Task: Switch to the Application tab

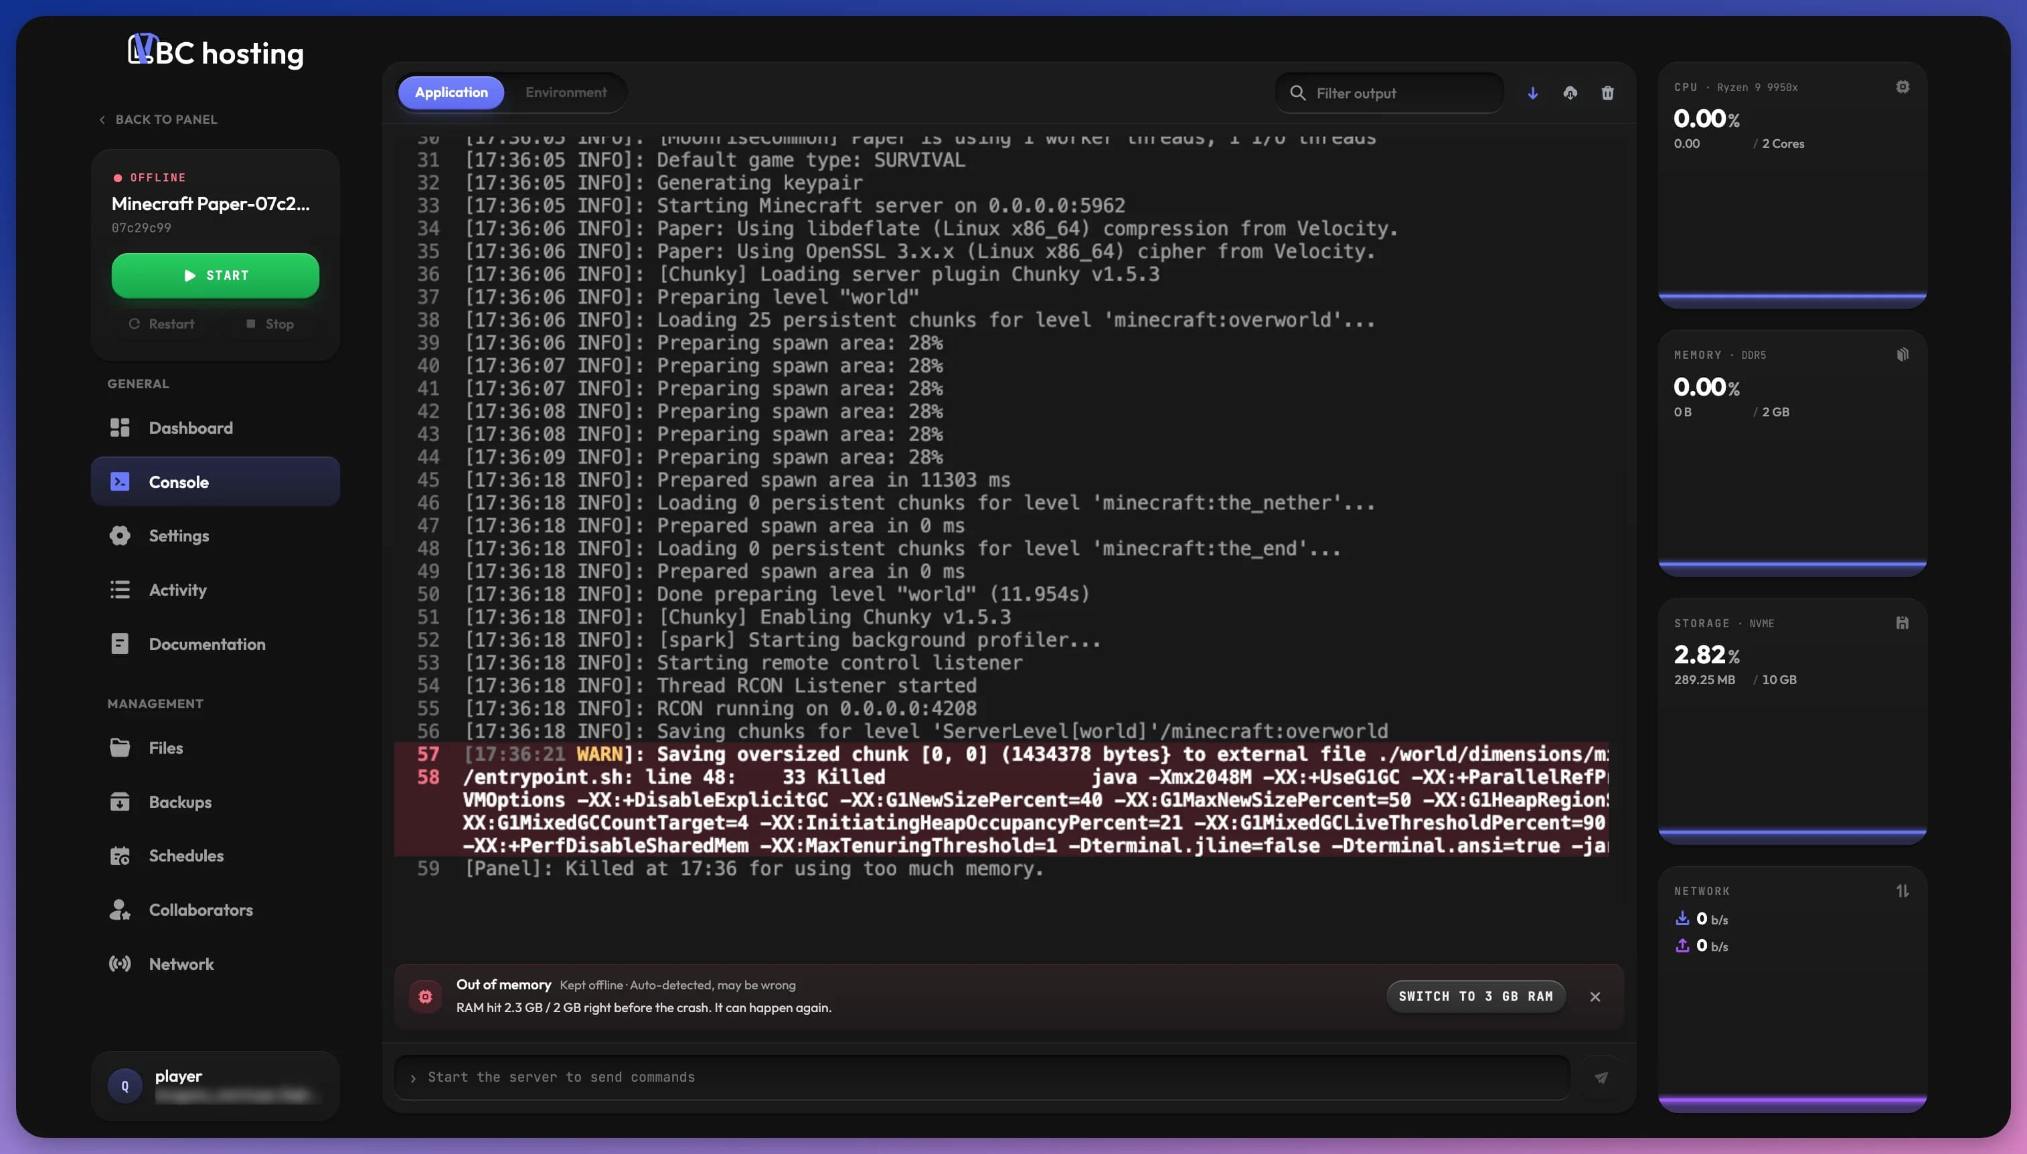Action: pos(451,93)
